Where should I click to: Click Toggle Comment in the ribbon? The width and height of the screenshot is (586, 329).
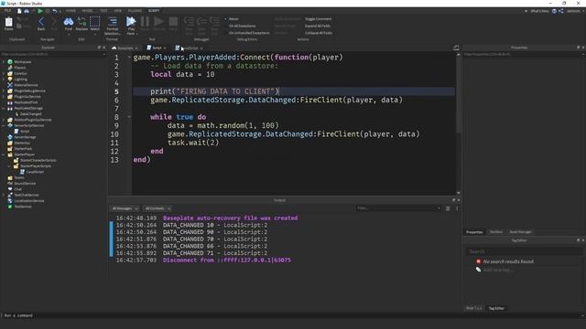click(318, 18)
